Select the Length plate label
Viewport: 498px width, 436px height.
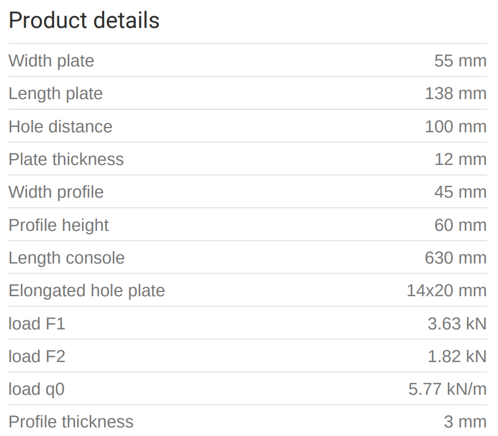(55, 94)
